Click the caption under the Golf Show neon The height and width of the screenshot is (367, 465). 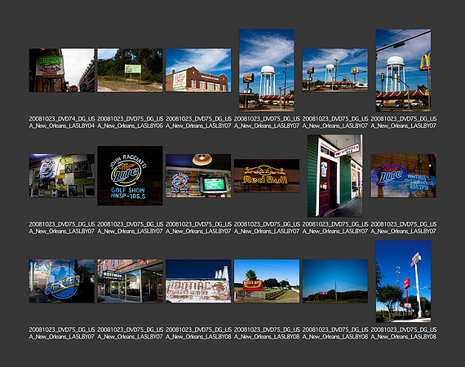pyautogui.click(x=130, y=228)
